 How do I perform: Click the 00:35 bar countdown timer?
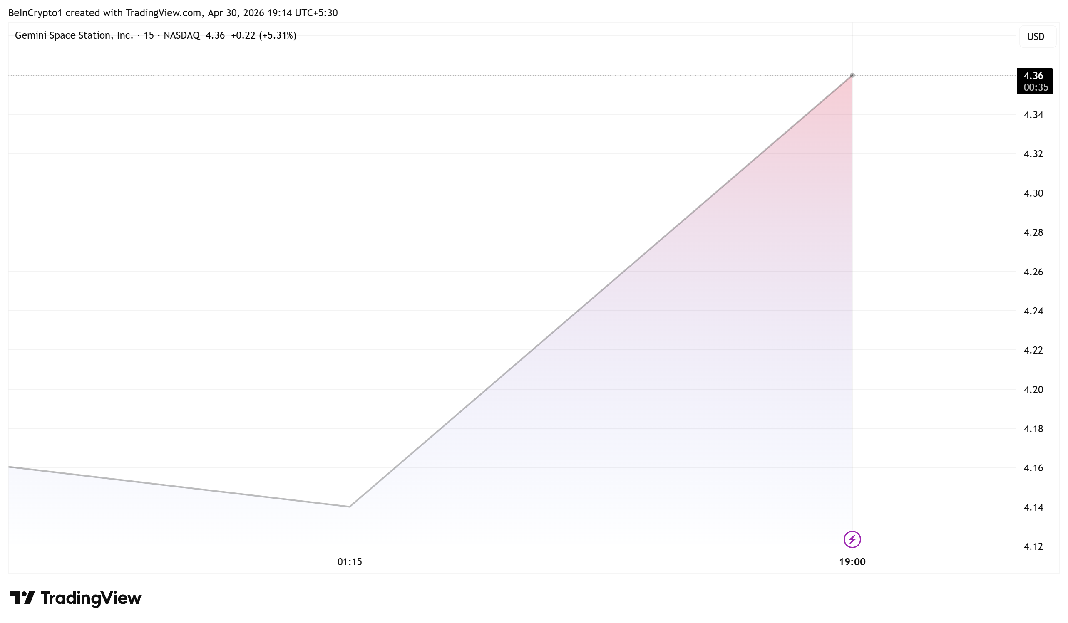1036,87
